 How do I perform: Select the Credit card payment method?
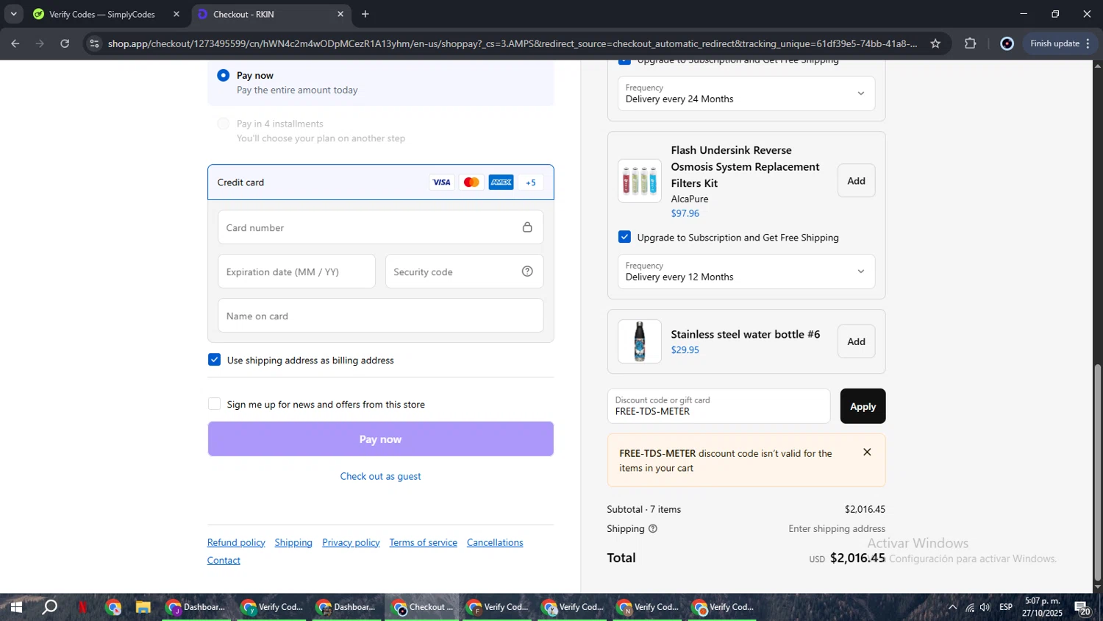pos(380,182)
